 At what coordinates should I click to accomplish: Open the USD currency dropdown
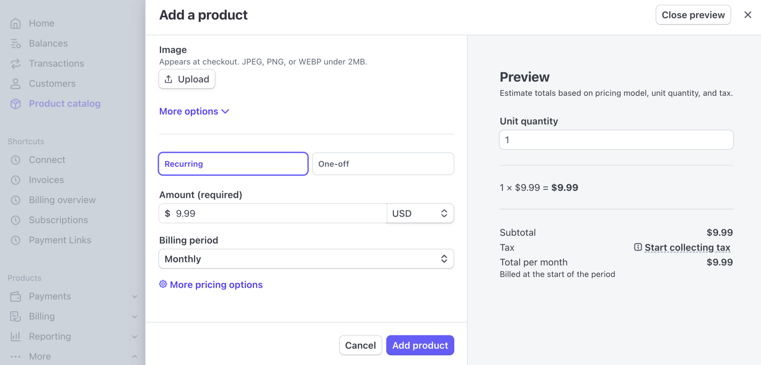click(x=420, y=213)
